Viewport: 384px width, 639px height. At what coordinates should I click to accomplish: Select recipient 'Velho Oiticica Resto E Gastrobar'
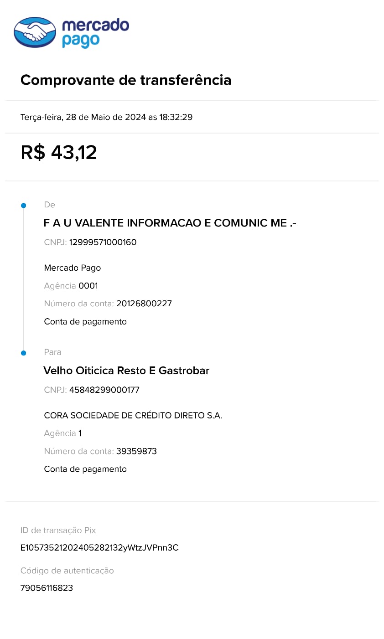pyautogui.click(x=126, y=371)
